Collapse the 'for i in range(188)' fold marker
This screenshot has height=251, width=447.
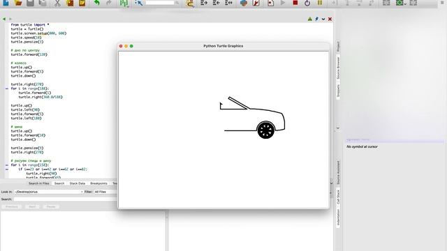(7, 89)
